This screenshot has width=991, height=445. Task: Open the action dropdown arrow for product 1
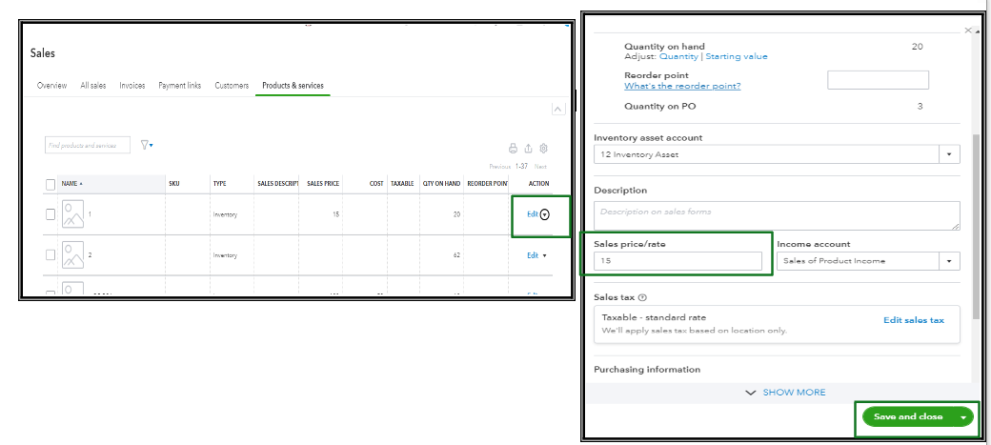(545, 215)
